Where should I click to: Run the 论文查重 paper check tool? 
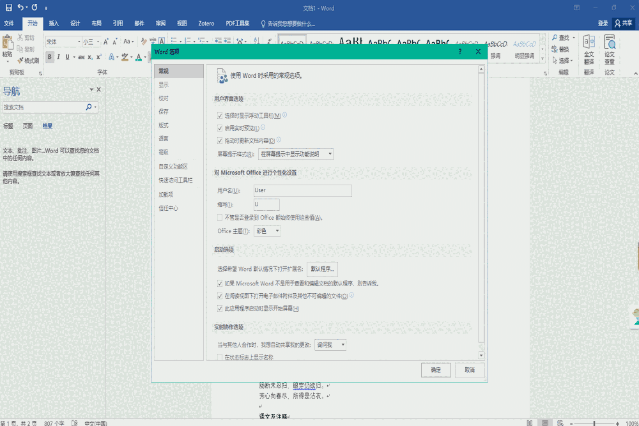610,50
